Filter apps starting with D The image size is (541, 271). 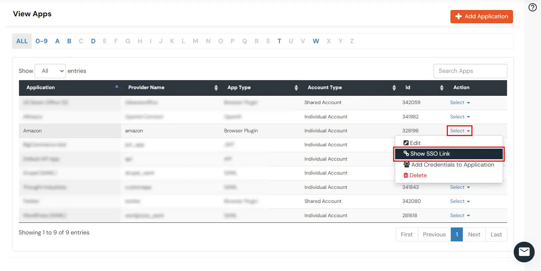[x=93, y=41]
